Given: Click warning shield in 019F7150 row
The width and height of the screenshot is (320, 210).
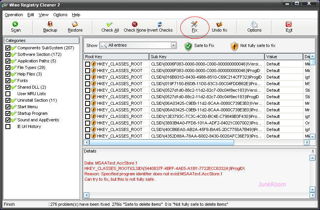Looking at the screenshot, I should coord(94,84).
